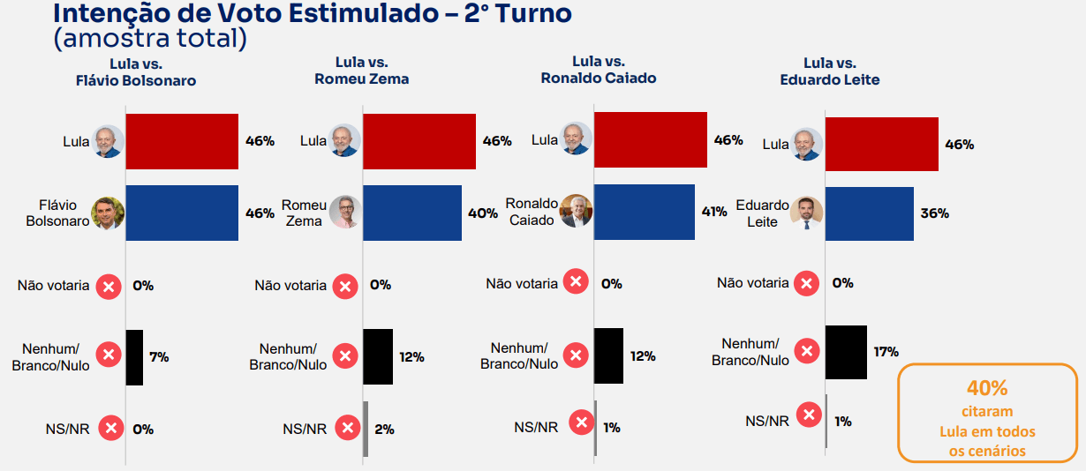Click red X beside Não votaria in Caiado chart
Viewport: 1086px width, 471px height.
(x=576, y=282)
